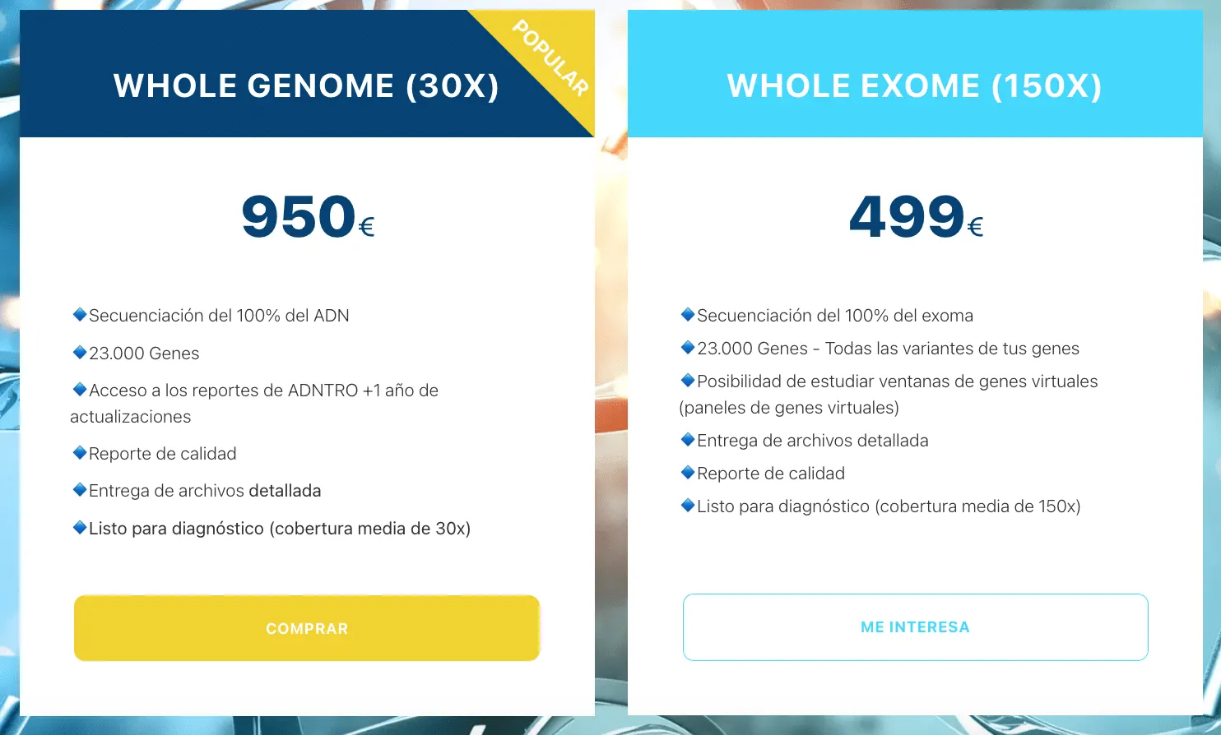Click the ME INTERESA button
Image resolution: width=1221 pixels, height=735 pixels.
click(x=915, y=627)
